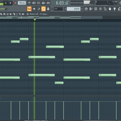This screenshot has width=121, height=121.
Task: Select the long A#4 note in bar 2
Action: pos(42,57)
